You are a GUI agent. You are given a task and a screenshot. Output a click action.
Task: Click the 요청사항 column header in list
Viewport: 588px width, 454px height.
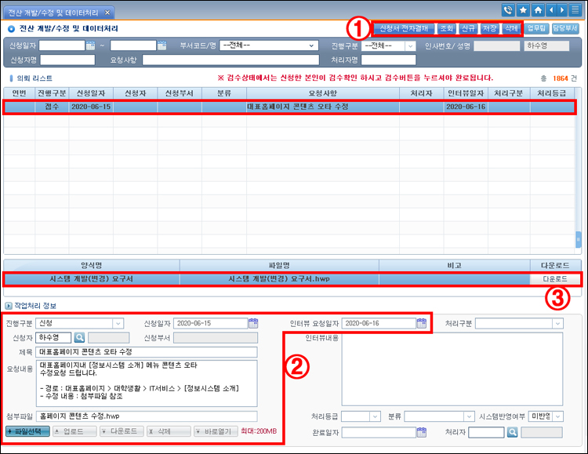tap(323, 93)
